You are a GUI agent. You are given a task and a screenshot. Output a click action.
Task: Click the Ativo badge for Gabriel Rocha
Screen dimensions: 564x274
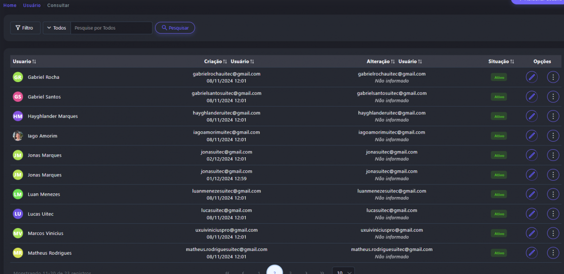coord(498,77)
